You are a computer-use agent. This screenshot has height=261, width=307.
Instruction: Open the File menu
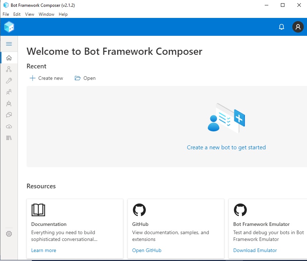tap(6, 14)
